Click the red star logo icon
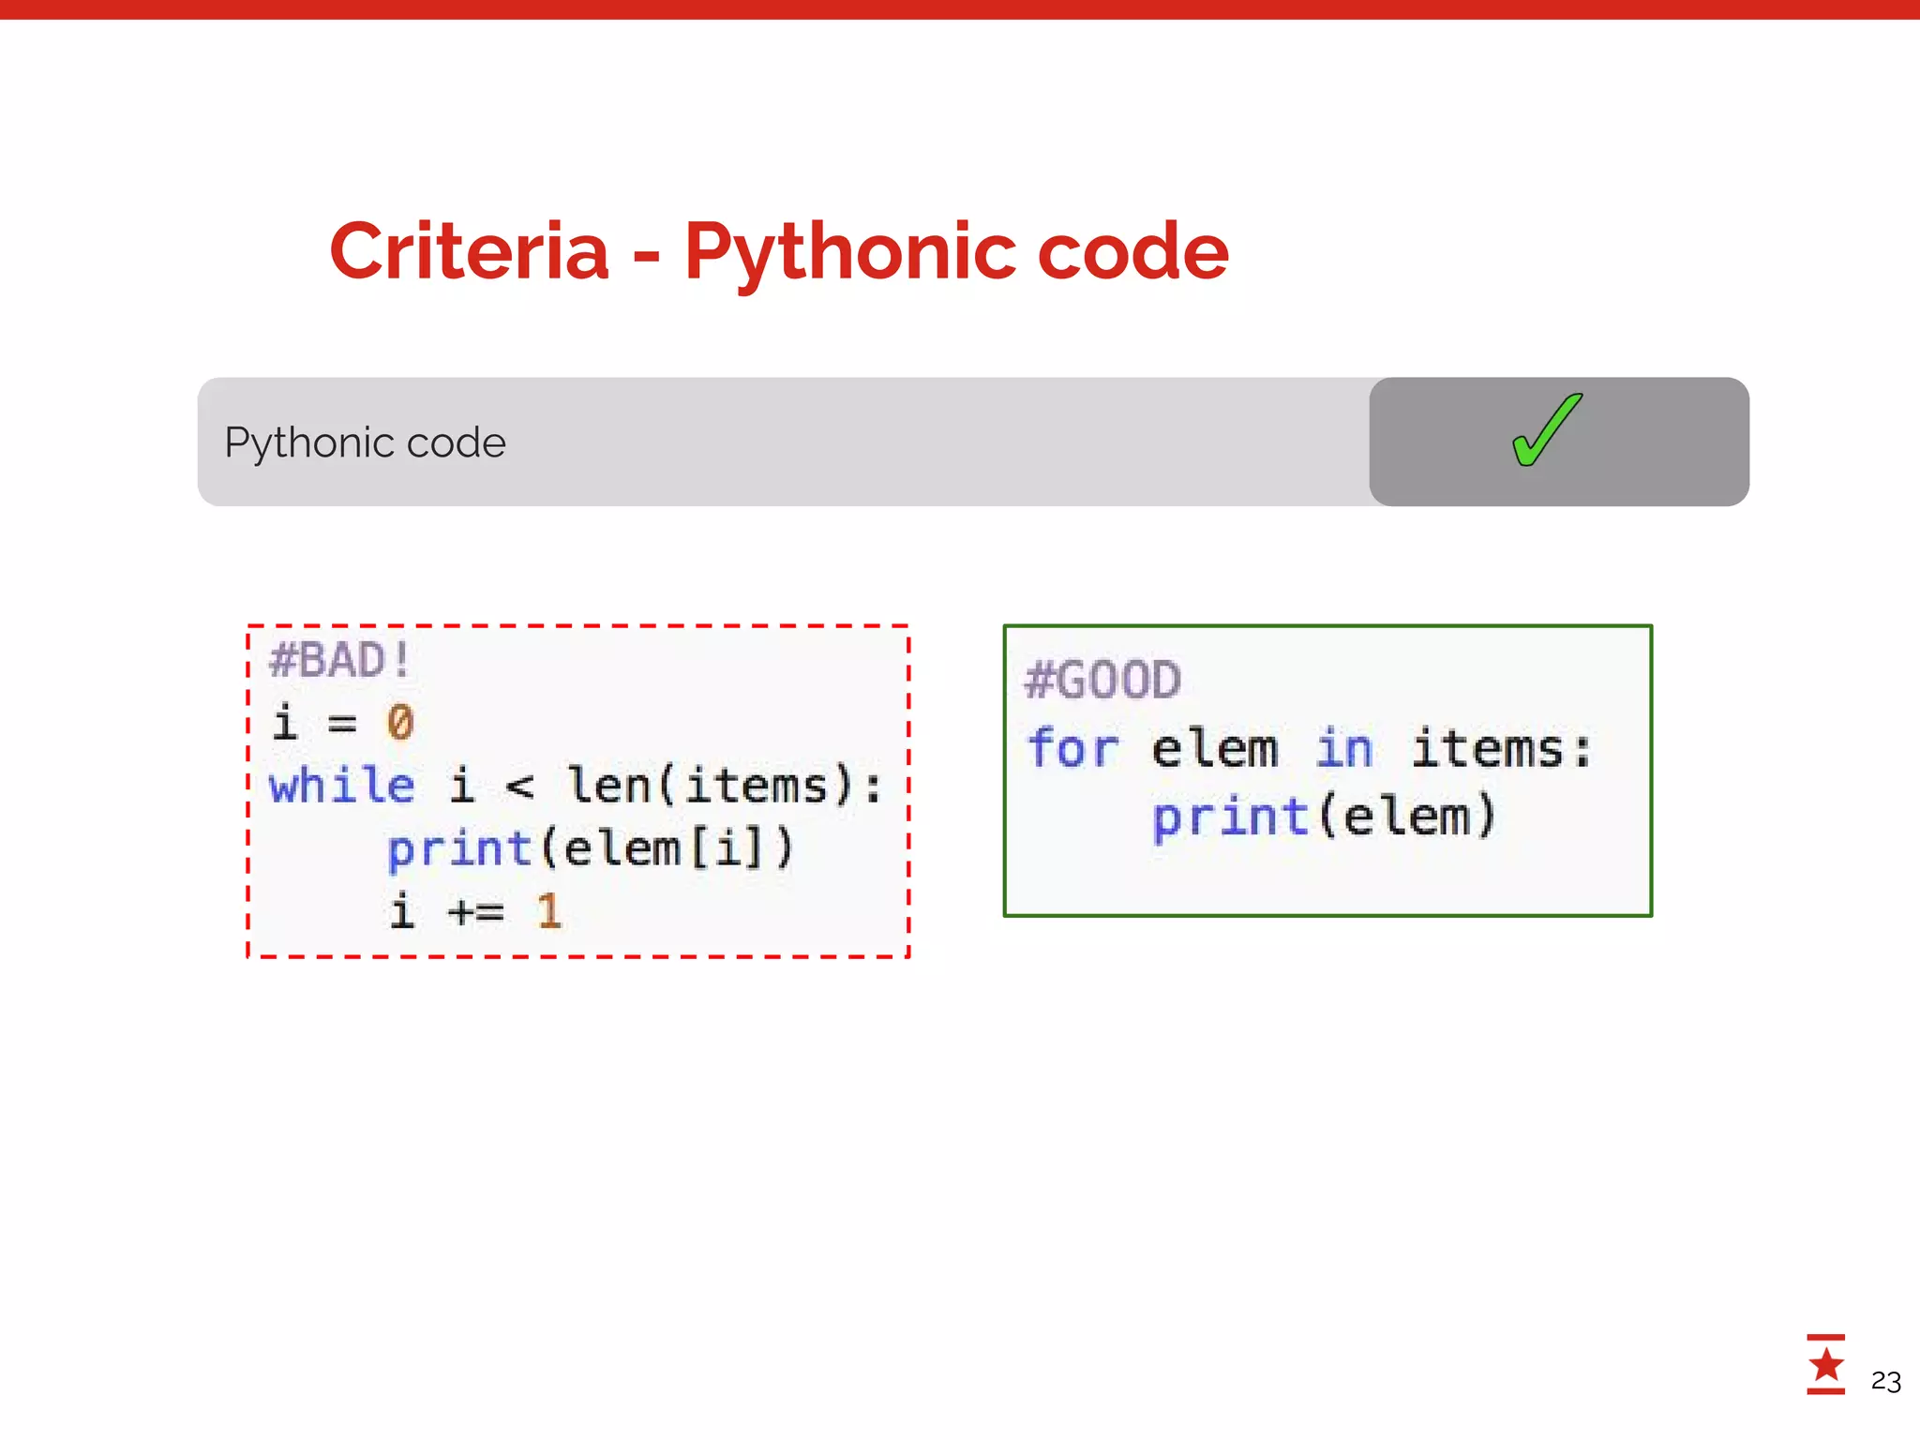 (1825, 1364)
